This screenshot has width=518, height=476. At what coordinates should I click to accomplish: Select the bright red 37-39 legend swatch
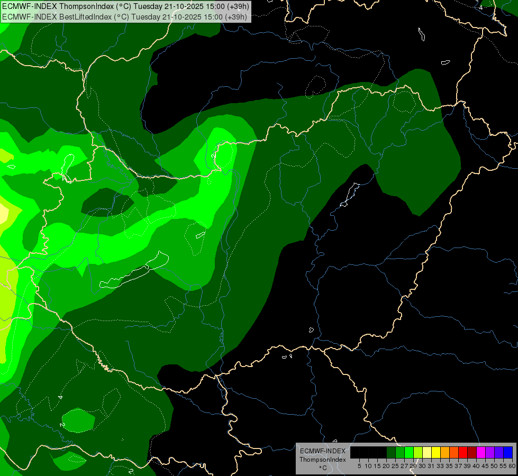click(463, 452)
